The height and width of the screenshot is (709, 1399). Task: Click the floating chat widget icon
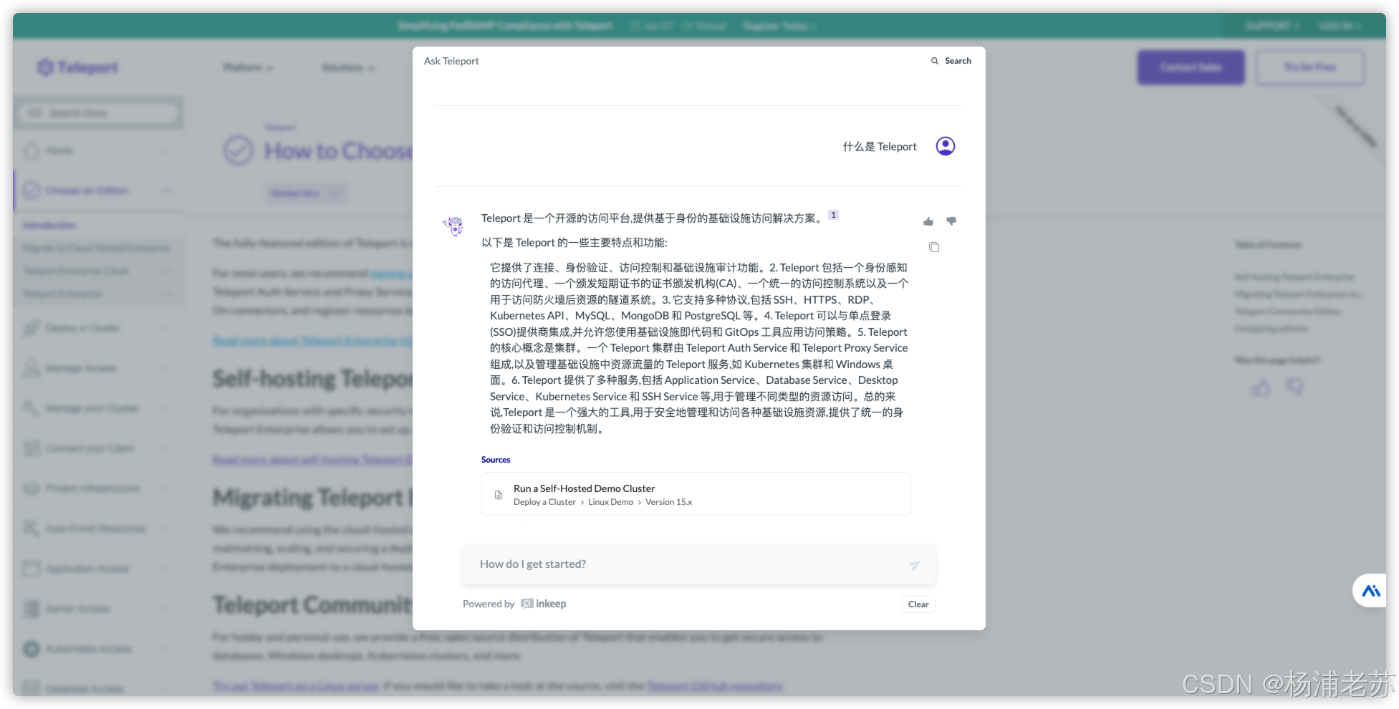pyautogui.click(x=1370, y=591)
